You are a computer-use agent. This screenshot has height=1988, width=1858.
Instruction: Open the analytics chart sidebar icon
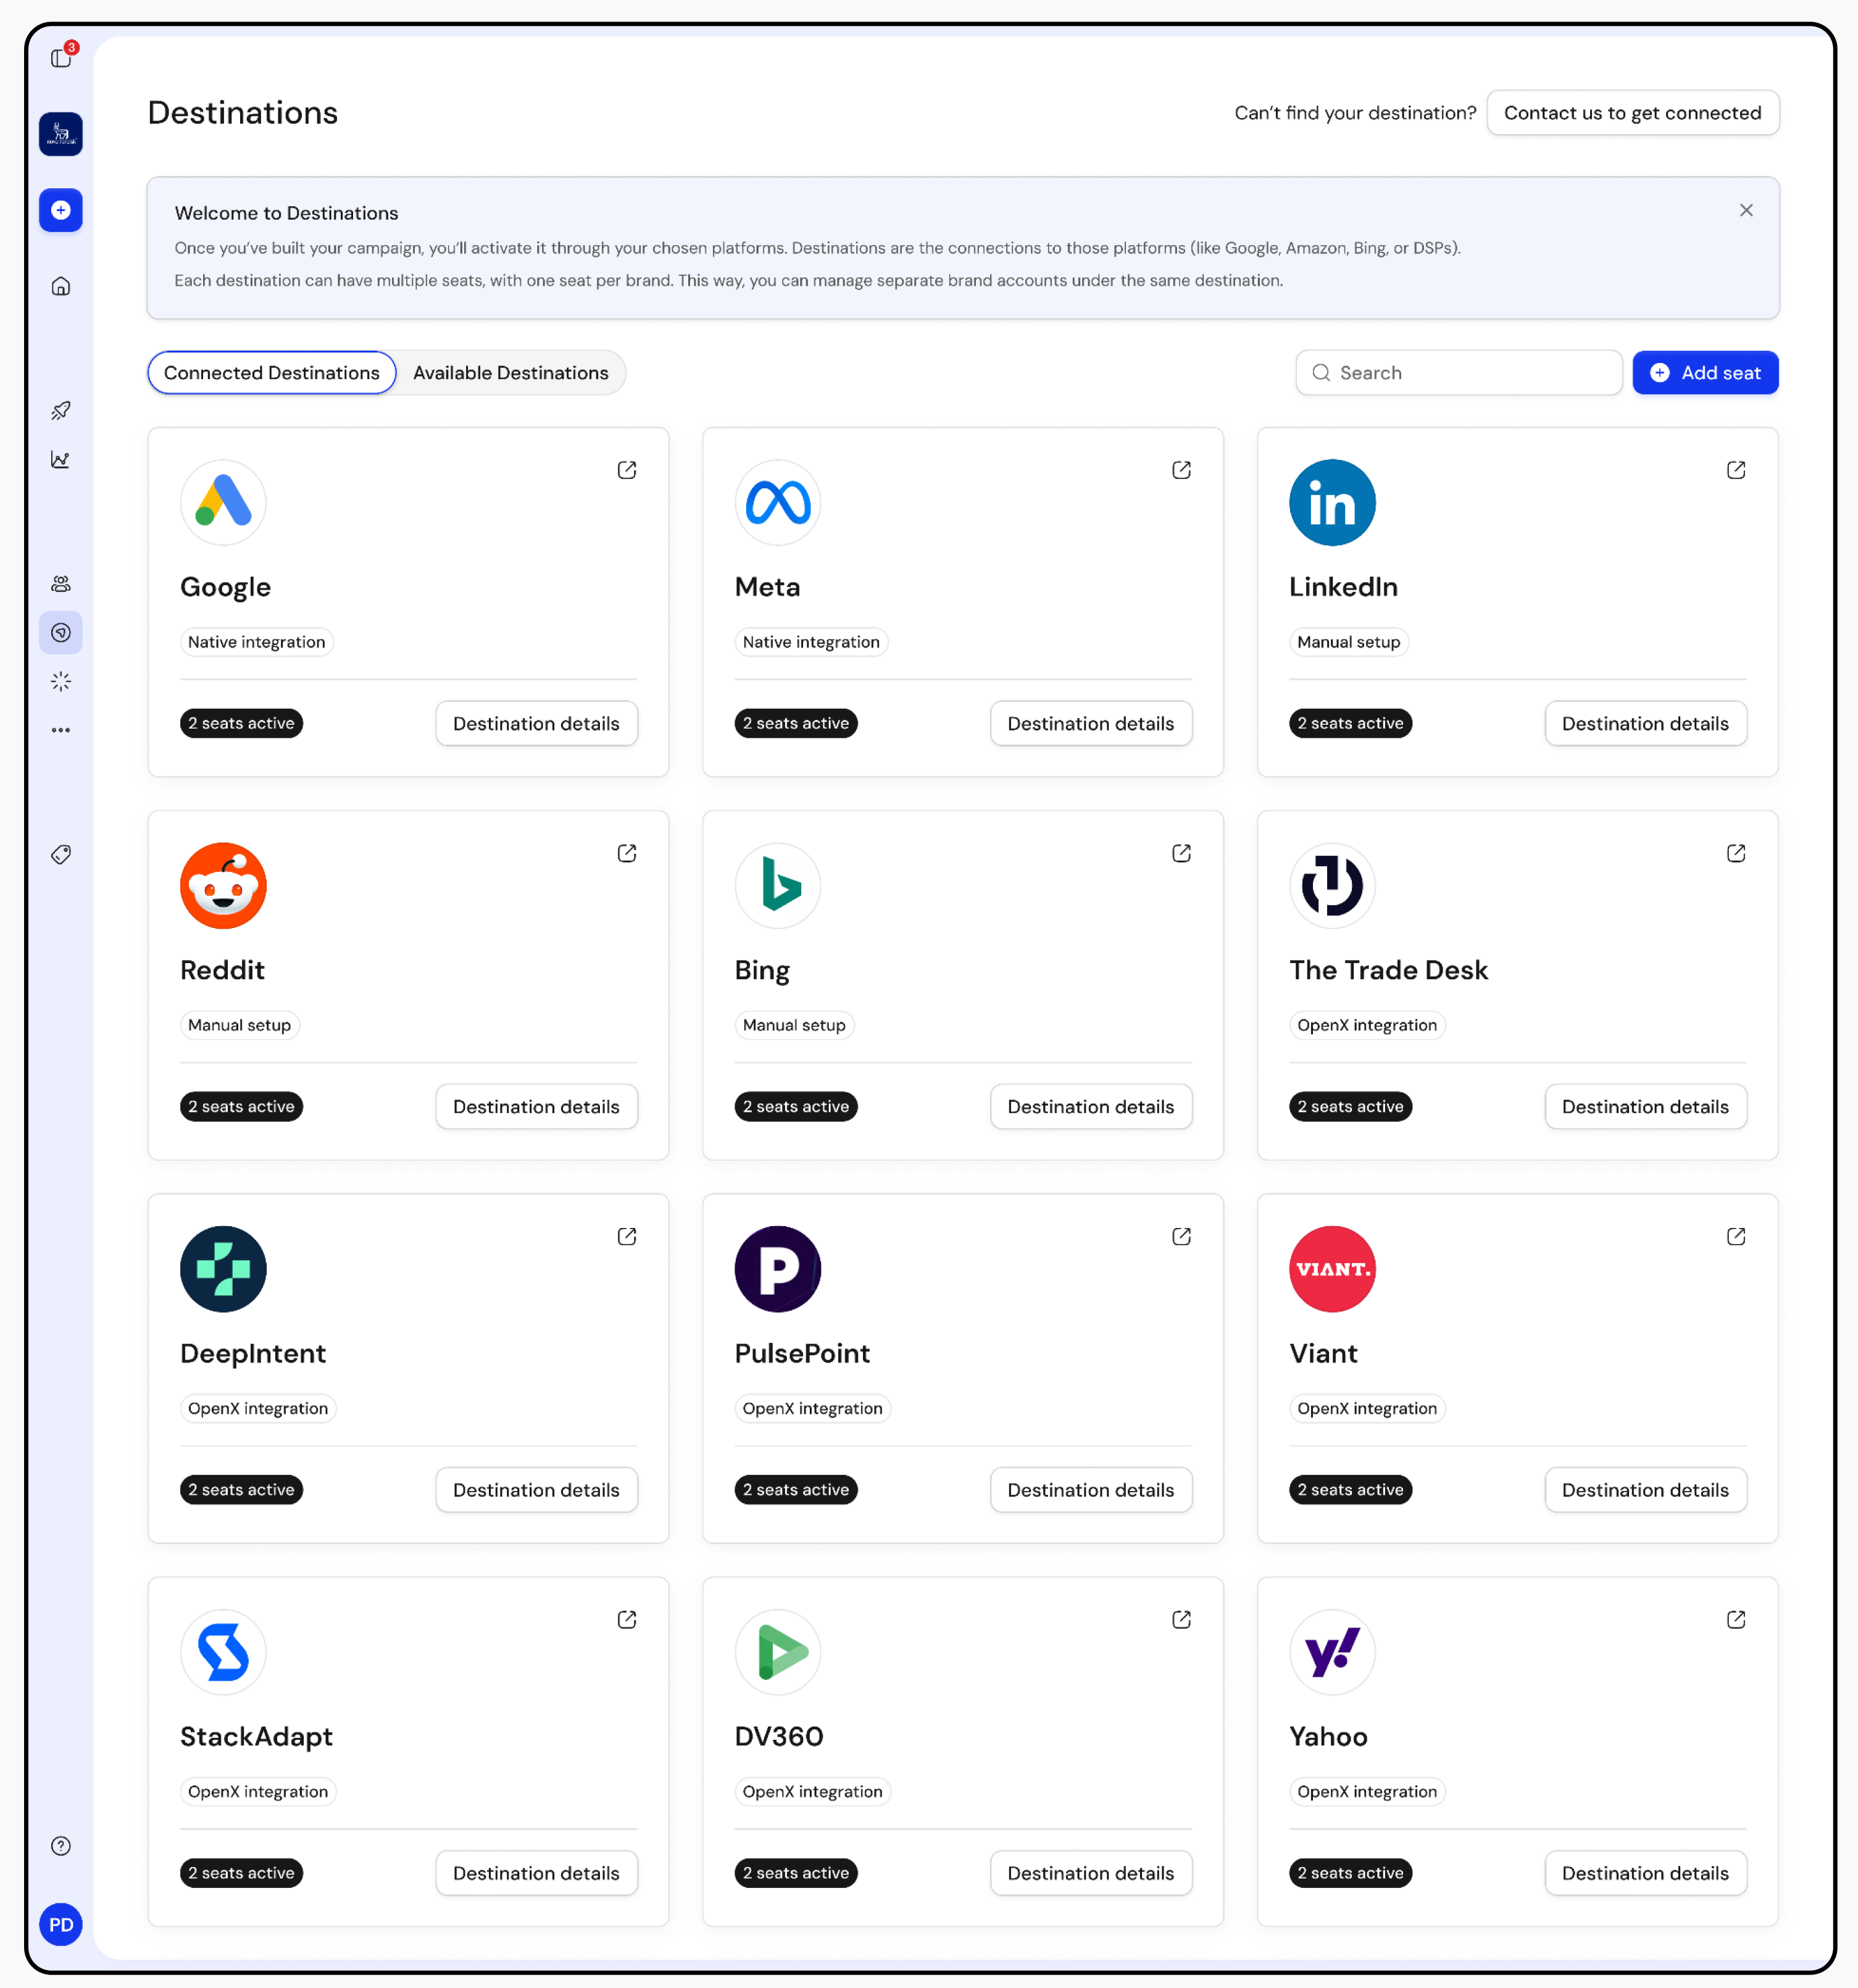[61, 460]
